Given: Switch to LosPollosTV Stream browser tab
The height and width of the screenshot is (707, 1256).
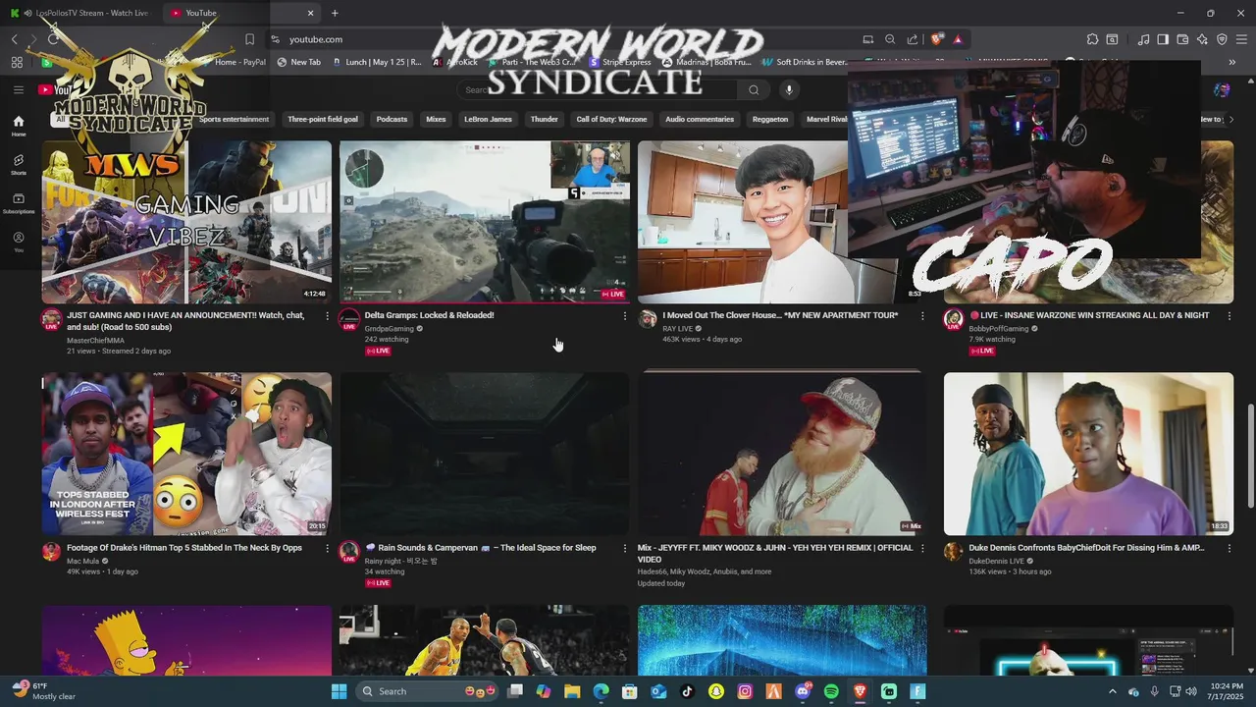Looking at the screenshot, I should click(x=78, y=13).
